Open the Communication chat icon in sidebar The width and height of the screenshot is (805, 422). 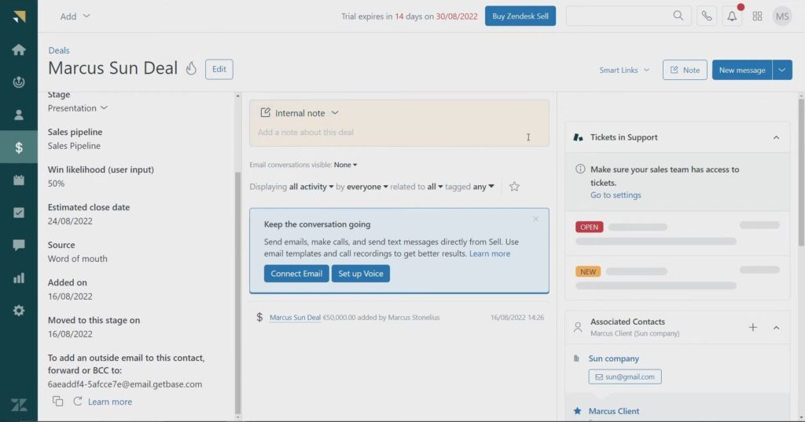coord(19,246)
